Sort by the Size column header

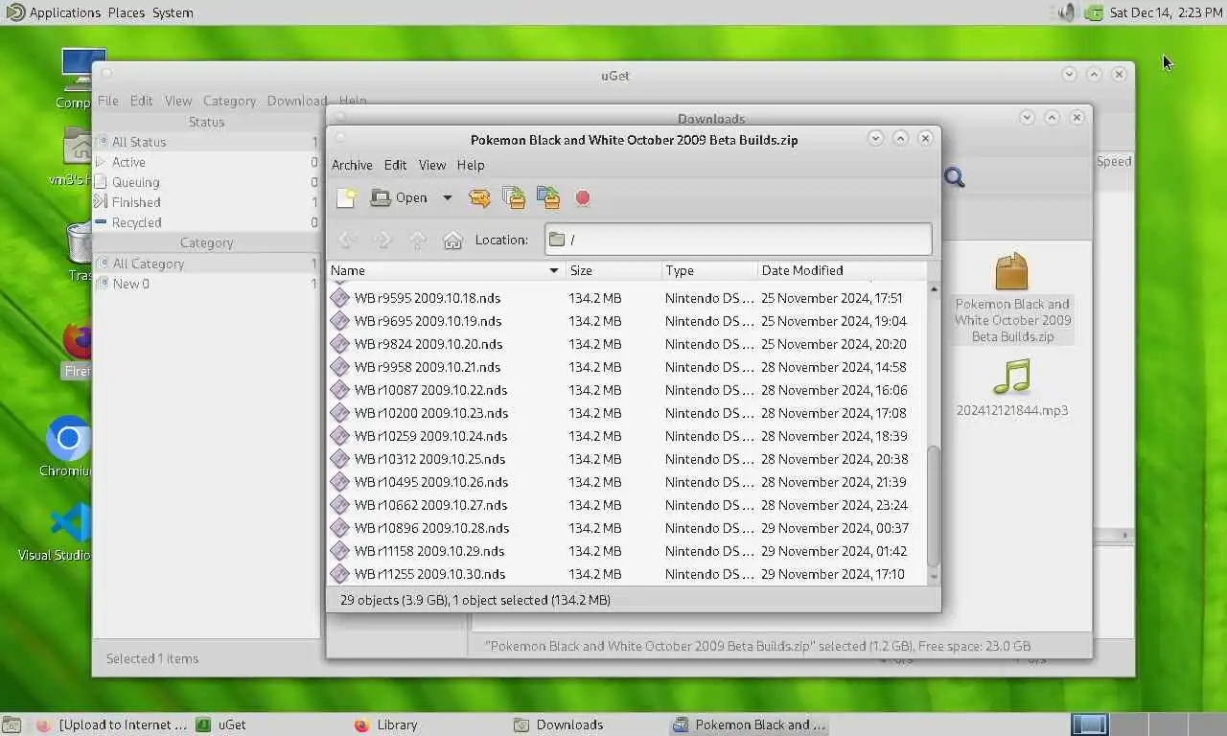613,270
